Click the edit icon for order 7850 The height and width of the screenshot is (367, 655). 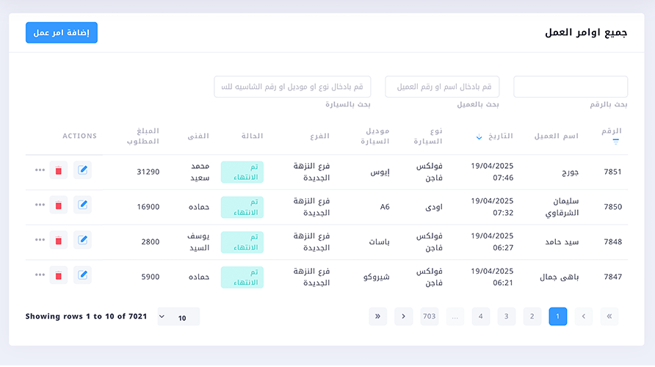click(83, 206)
